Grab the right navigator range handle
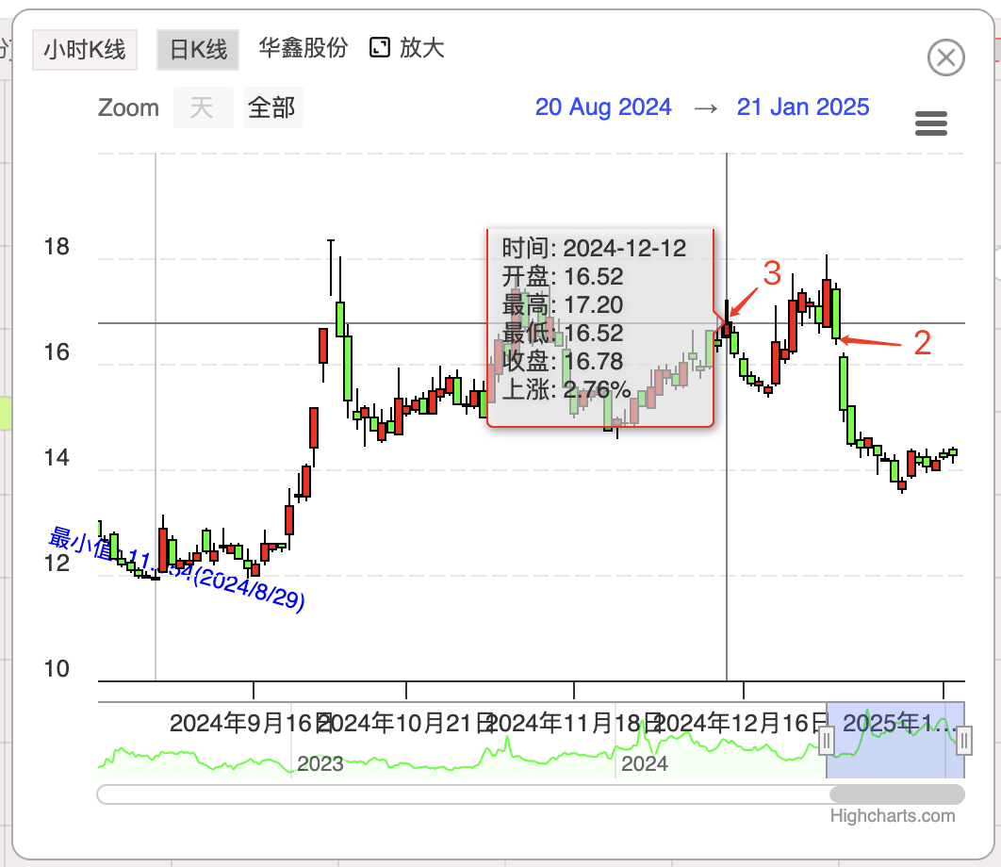Image resolution: width=1001 pixels, height=867 pixels. (964, 741)
